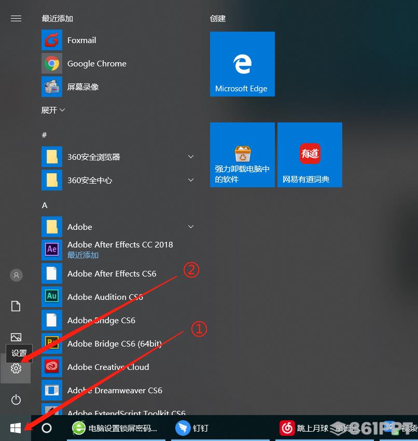Click the 360安全中心 folder icon
This screenshot has height=441, width=418.
click(x=52, y=180)
